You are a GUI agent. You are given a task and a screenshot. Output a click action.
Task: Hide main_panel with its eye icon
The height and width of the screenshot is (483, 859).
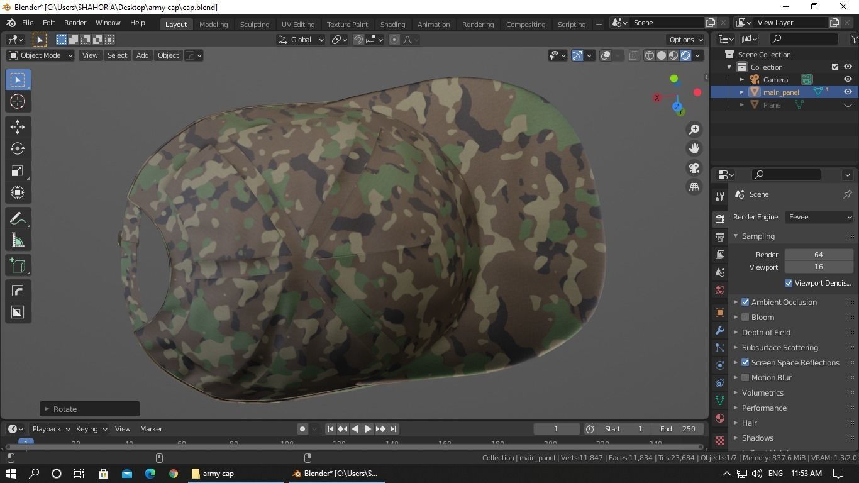[x=848, y=92]
